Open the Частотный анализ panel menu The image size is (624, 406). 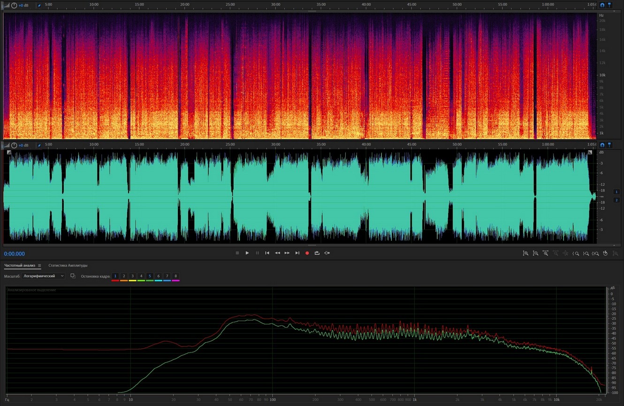click(39, 266)
